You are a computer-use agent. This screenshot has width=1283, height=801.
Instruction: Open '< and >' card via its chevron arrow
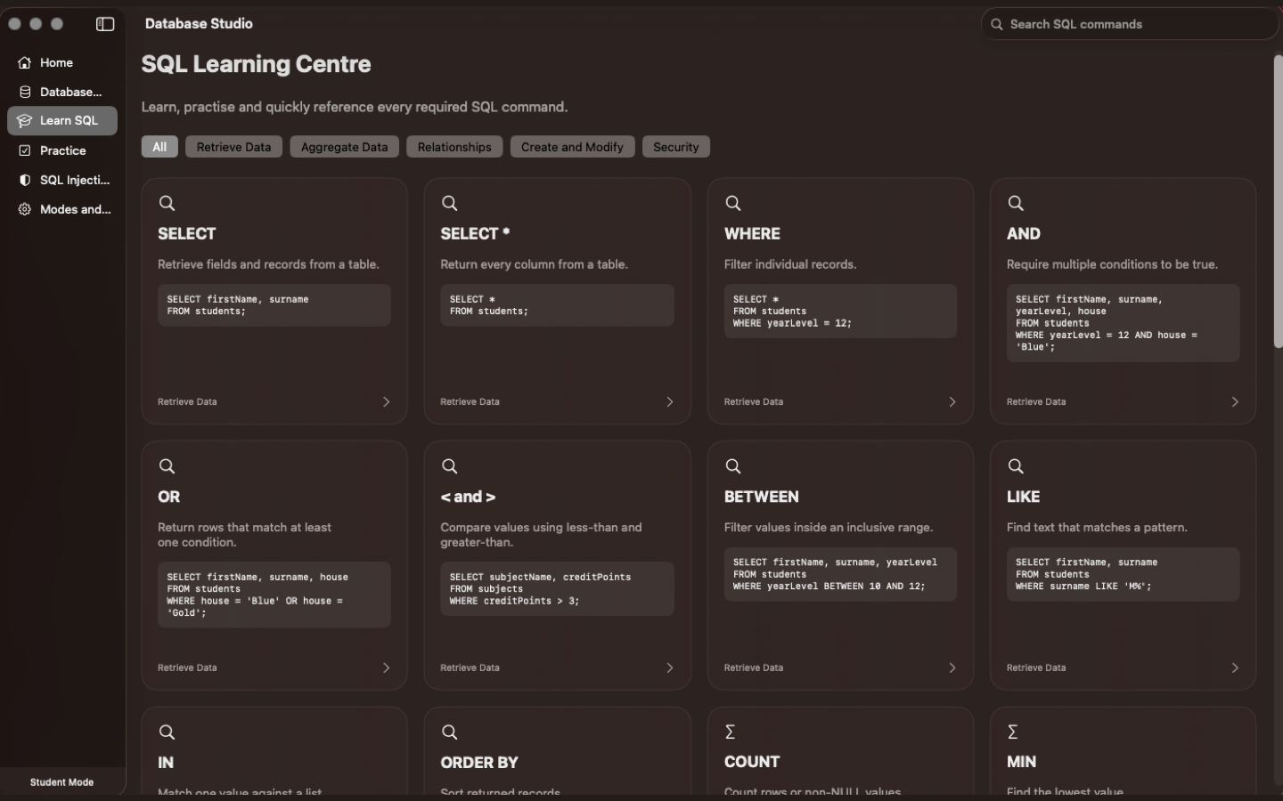[670, 667]
